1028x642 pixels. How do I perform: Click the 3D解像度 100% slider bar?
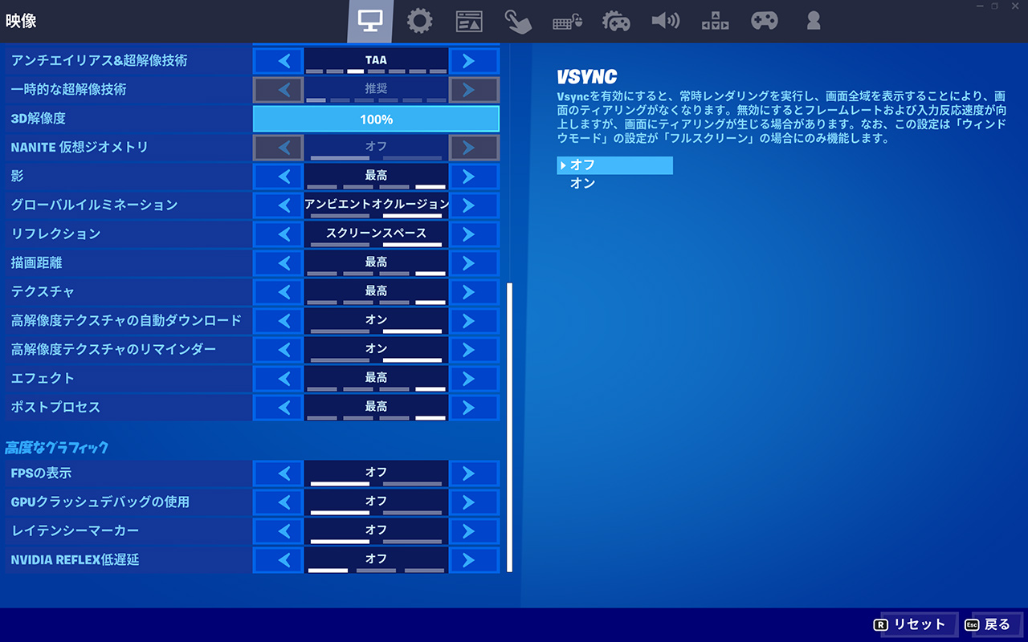point(376,119)
